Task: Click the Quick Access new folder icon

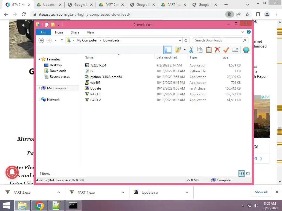Action: 53,24
